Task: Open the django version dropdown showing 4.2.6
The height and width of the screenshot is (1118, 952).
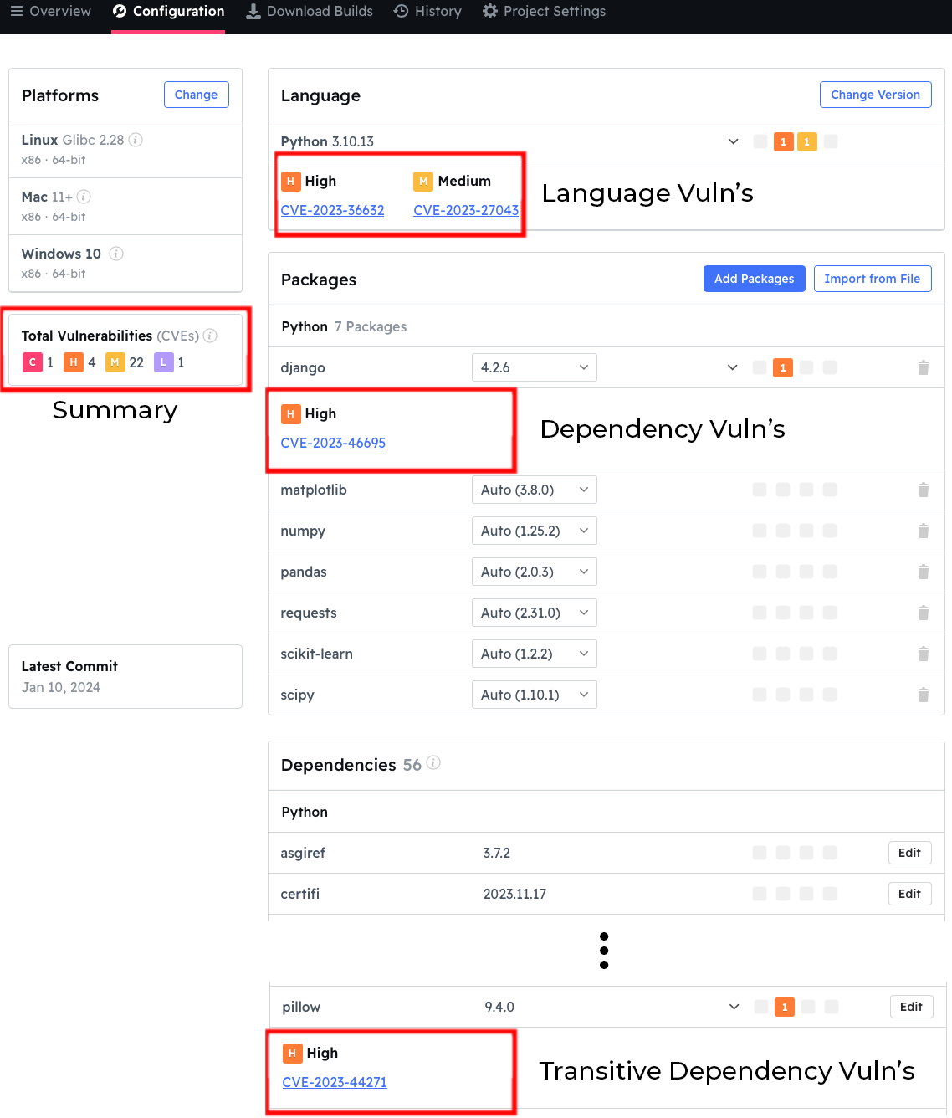Action: click(534, 367)
